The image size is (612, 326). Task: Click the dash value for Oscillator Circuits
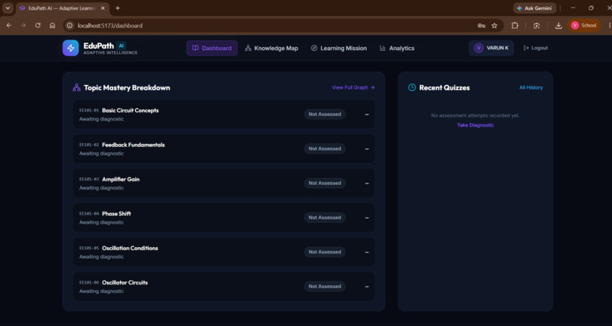point(367,287)
